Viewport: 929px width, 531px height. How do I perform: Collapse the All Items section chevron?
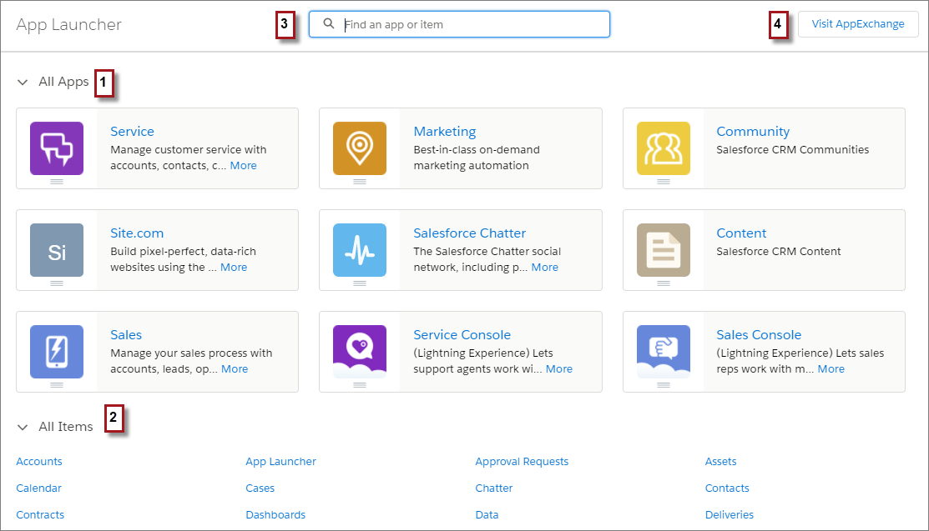coord(23,427)
